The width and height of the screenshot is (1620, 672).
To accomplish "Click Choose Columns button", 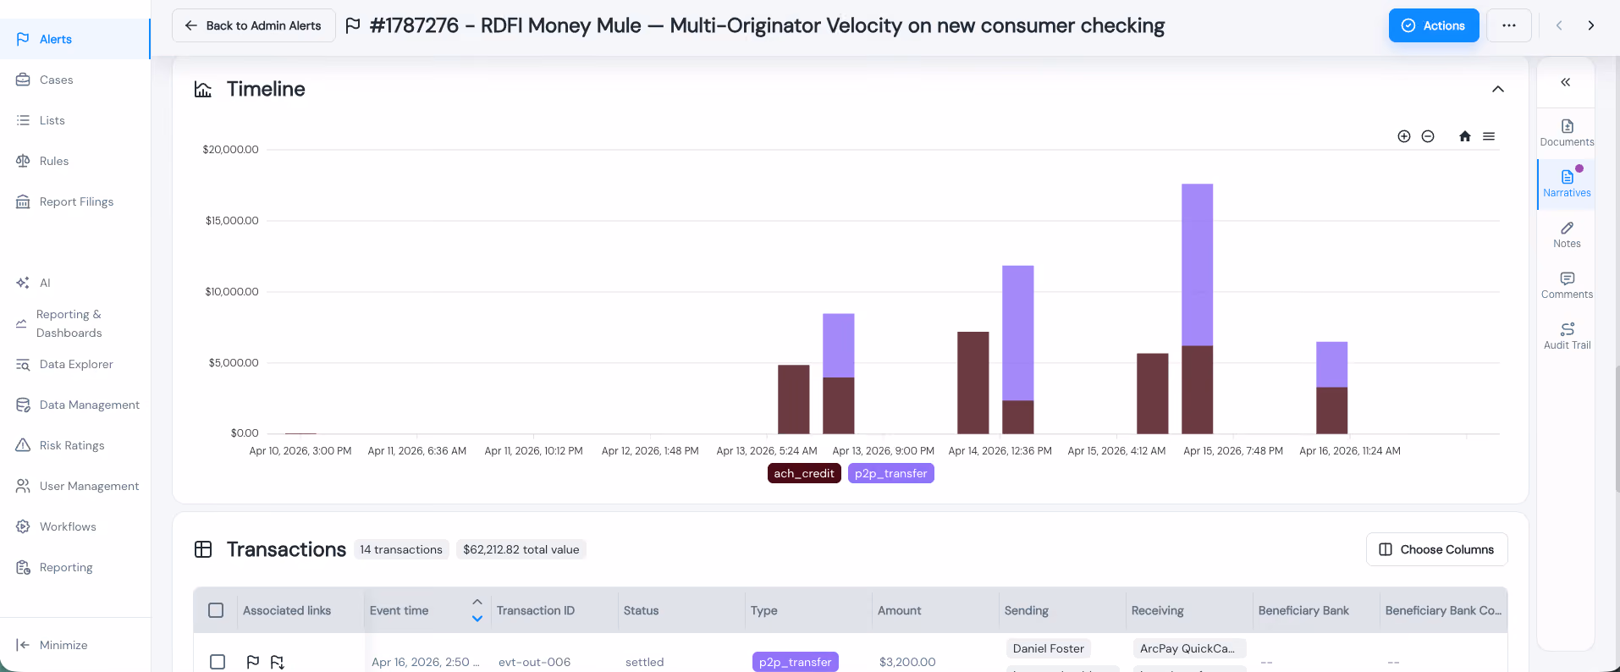I will (1437, 549).
